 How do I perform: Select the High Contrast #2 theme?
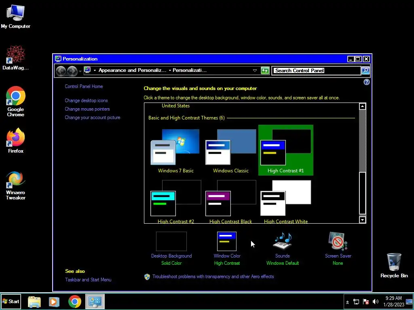[x=175, y=202]
